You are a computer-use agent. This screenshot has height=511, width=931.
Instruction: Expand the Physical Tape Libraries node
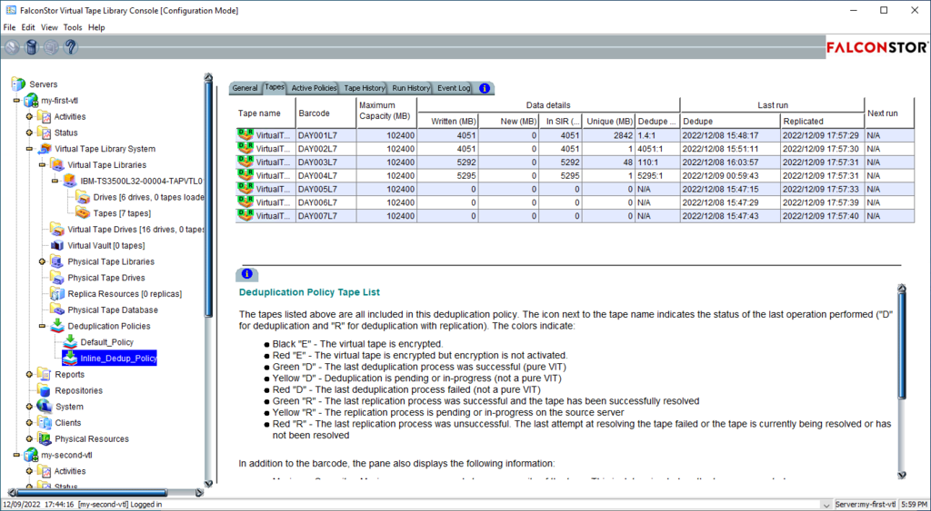pyautogui.click(x=42, y=261)
